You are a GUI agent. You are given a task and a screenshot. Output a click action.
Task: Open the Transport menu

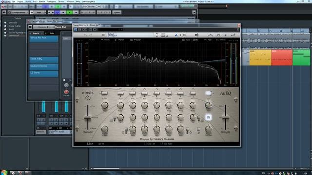coord(51,1)
